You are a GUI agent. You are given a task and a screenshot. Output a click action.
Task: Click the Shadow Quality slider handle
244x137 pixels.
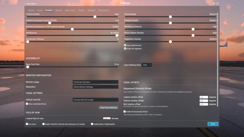click(x=170, y=23)
